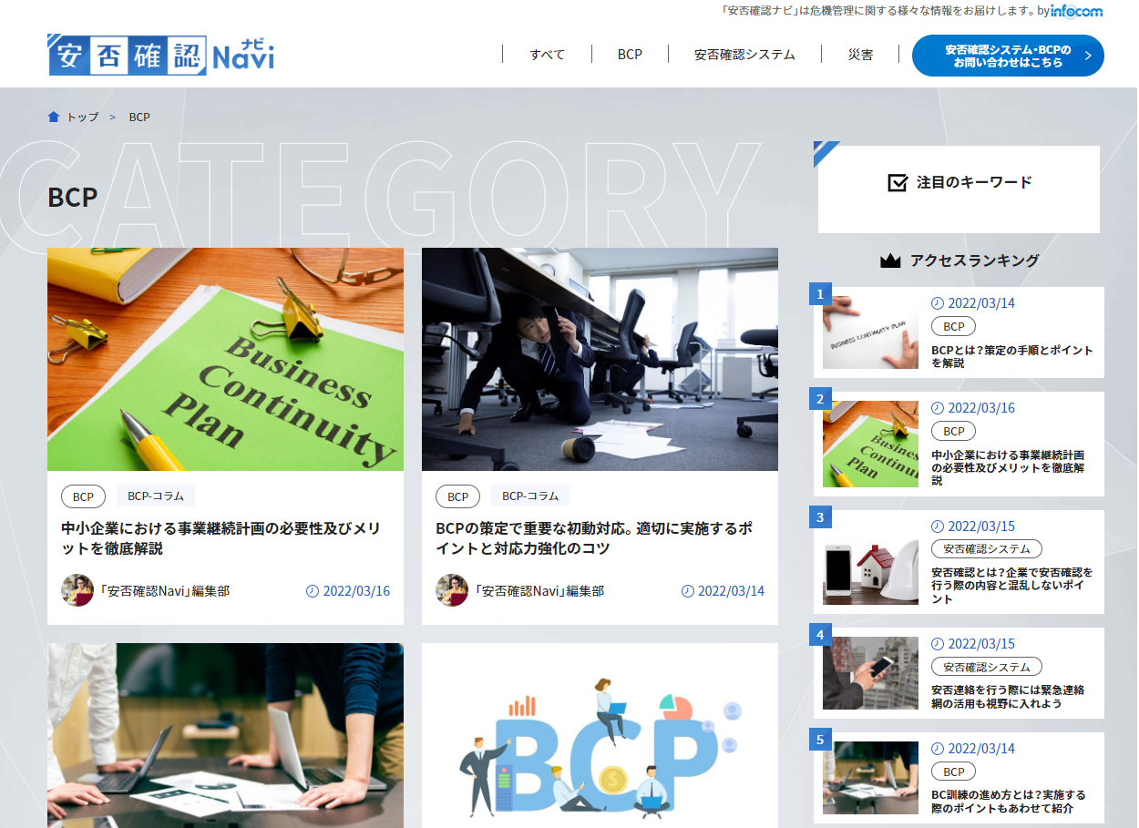Image resolution: width=1139 pixels, height=828 pixels.
Task: Click BCP tag on 中小企業 article card
Action: [x=83, y=496]
